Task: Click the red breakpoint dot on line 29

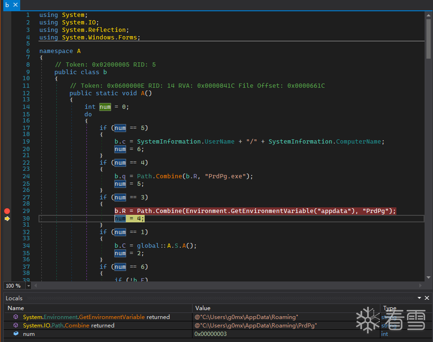Action: click(x=7, y=211)
